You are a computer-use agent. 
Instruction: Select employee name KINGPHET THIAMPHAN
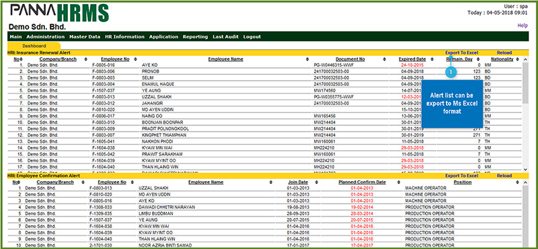click(164, 135)
